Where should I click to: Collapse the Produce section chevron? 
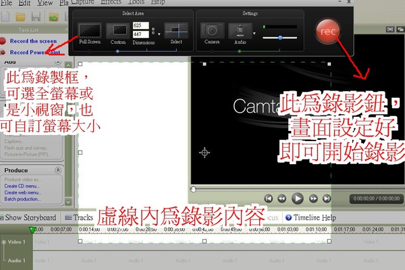coord(58,170)
